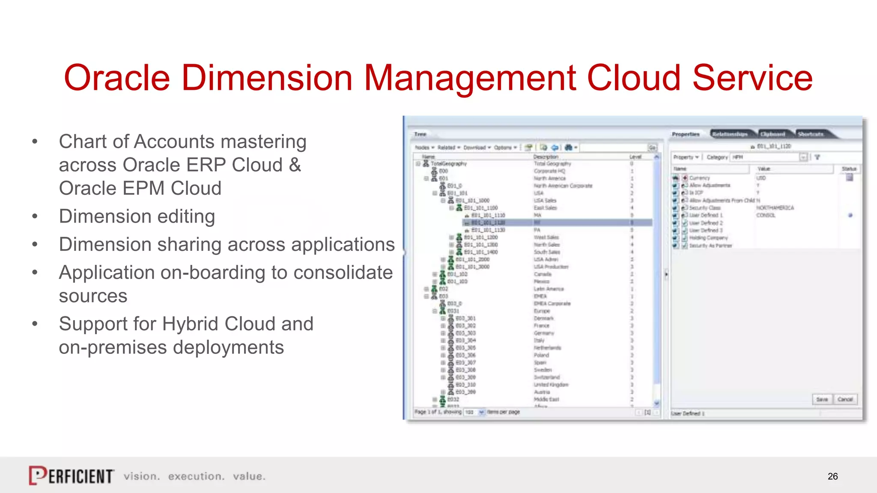Click the NORTHAMERICA value cell
877x493 pixels.
click(775, 208)
